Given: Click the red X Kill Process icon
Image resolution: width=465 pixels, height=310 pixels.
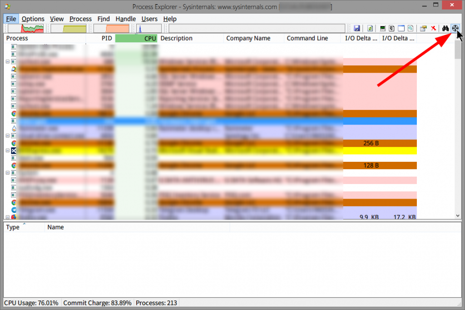Looking at the screenshot, I should (x=434, y=28).
